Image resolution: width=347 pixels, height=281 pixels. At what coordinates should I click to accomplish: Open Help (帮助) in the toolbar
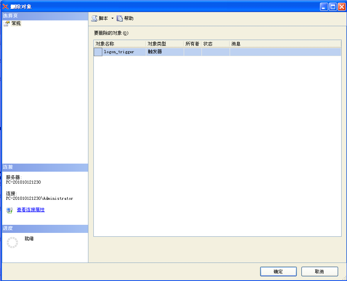tap(125, 18)
